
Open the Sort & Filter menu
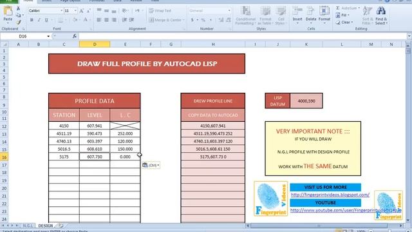pos(368,15)
